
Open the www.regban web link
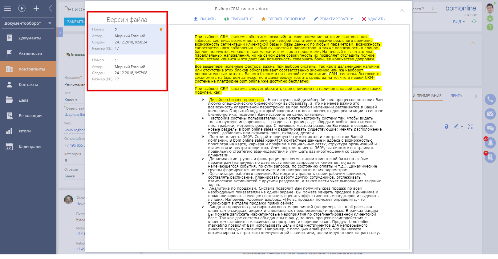[x=75, y=130]
